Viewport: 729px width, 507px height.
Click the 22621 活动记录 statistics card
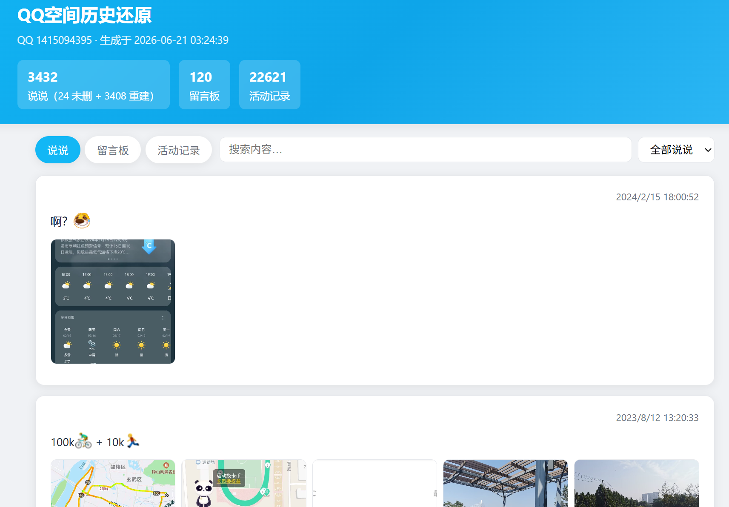click(x=270, y=85)
